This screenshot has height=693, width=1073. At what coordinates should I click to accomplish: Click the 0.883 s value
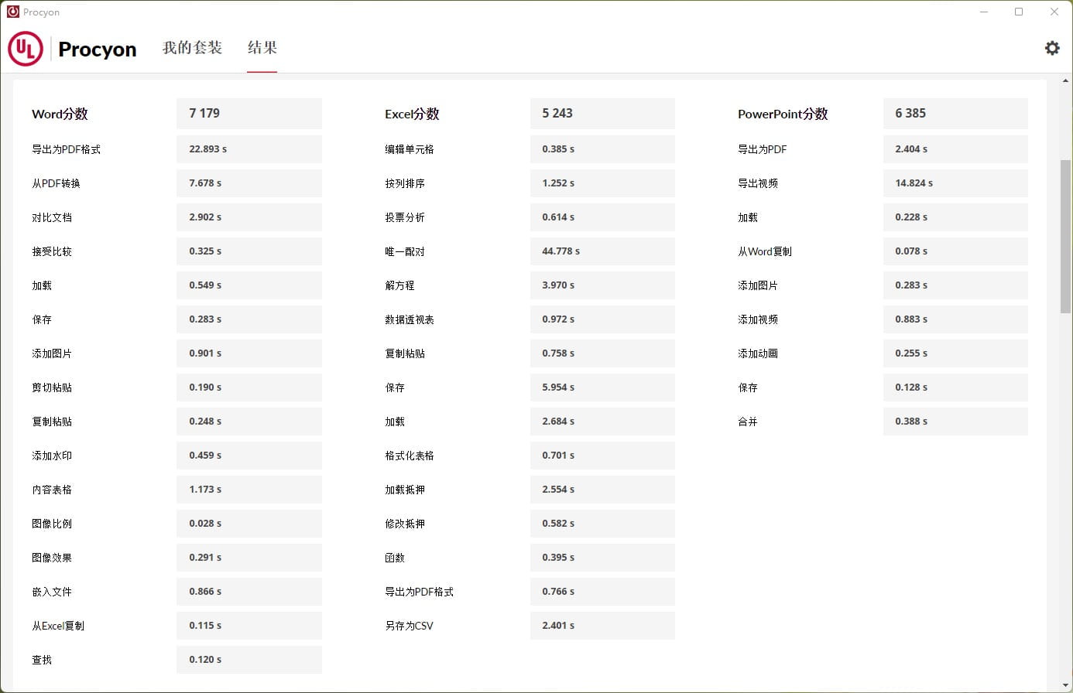coord(955,319)
